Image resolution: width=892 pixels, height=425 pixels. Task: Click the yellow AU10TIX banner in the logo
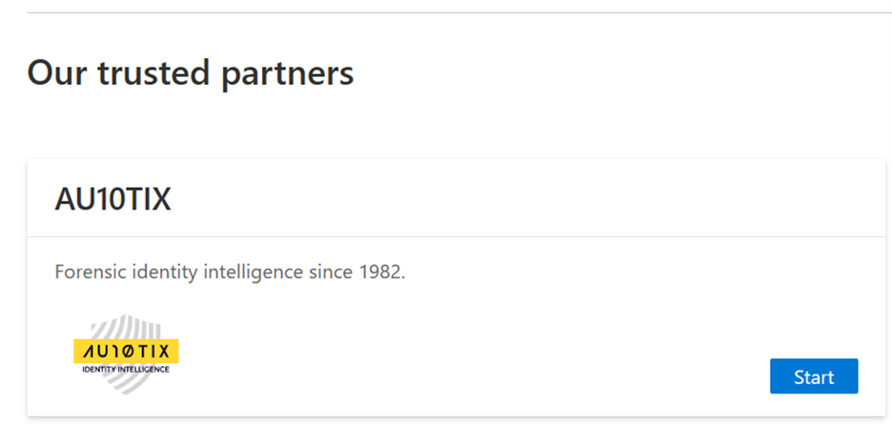127,351
